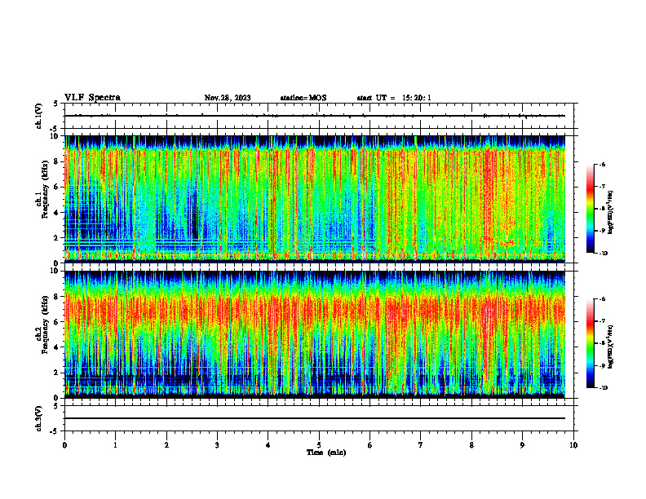The width and height of the screenshot is (646, 499).
Task: Click the ch.1 voltage waveform trace
Action: click(315, 116)
